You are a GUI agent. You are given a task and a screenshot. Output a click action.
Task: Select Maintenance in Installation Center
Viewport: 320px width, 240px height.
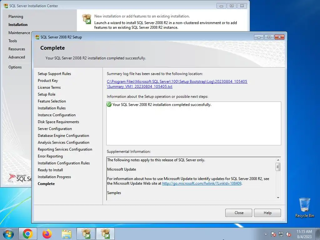coord(19,32)
